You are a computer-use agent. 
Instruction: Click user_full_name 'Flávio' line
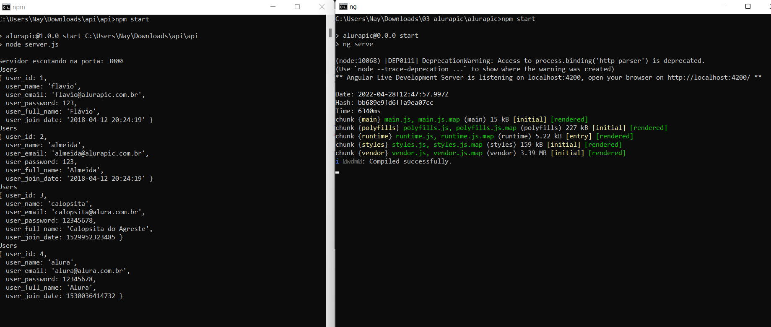click(x=52, y=112)
